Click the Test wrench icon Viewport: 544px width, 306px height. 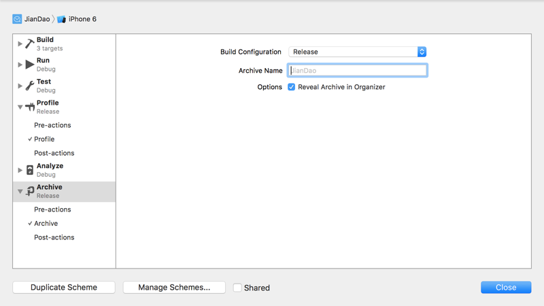30,86
